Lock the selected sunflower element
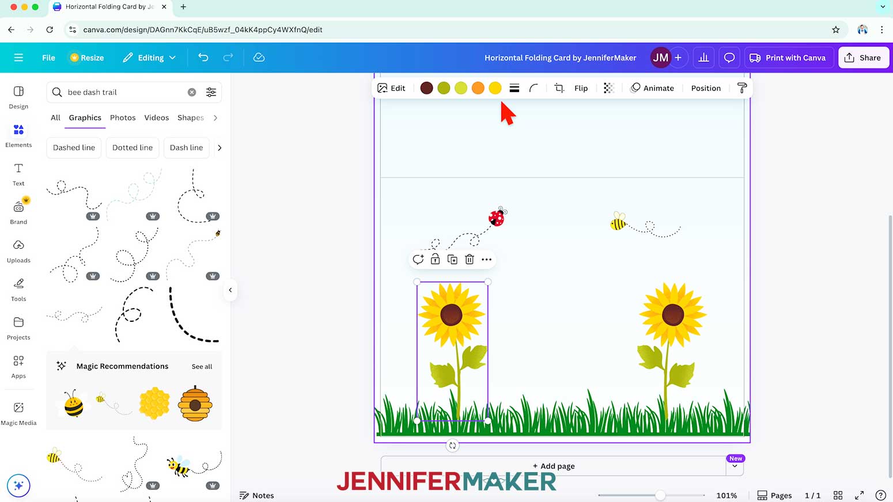Viewport: 893px width, 502px height. tap(436, 260)
